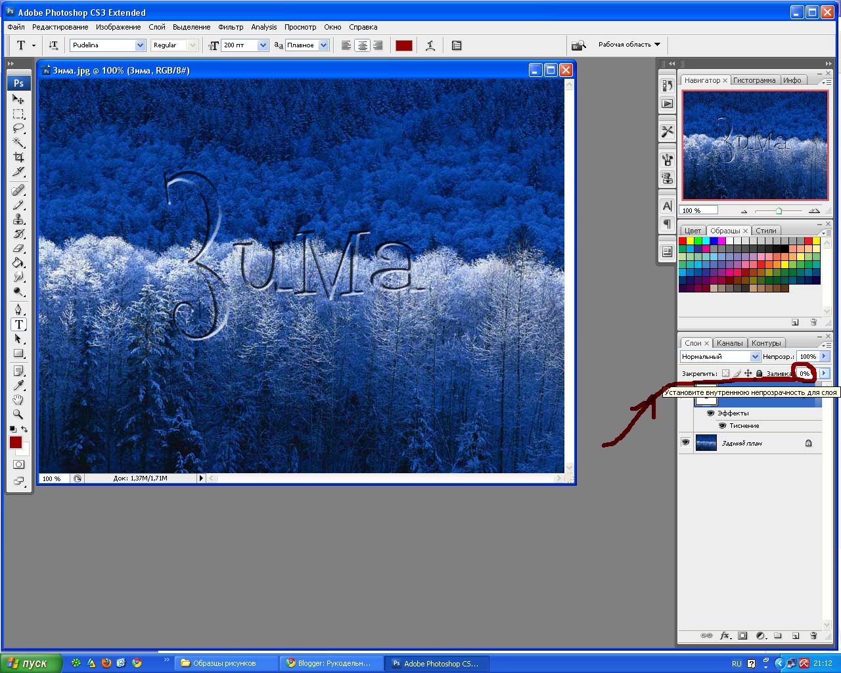Open the Фильтр menu
This screenshot has height=673, width=841.
pos(231,27)
